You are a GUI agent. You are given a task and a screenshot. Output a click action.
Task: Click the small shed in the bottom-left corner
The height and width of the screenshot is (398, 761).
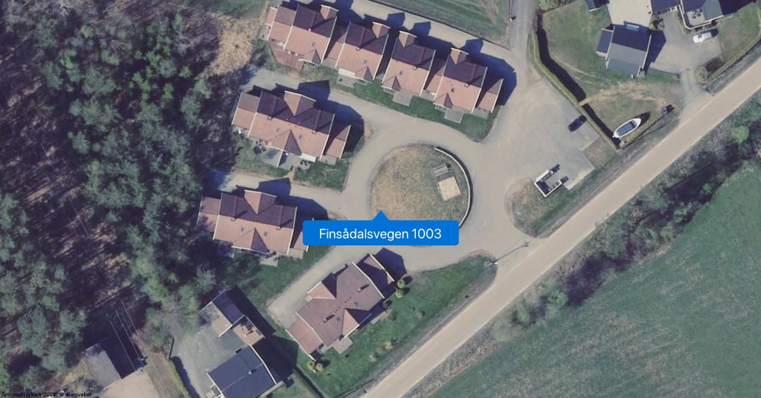pyautogui.click(x=111, y=361)
